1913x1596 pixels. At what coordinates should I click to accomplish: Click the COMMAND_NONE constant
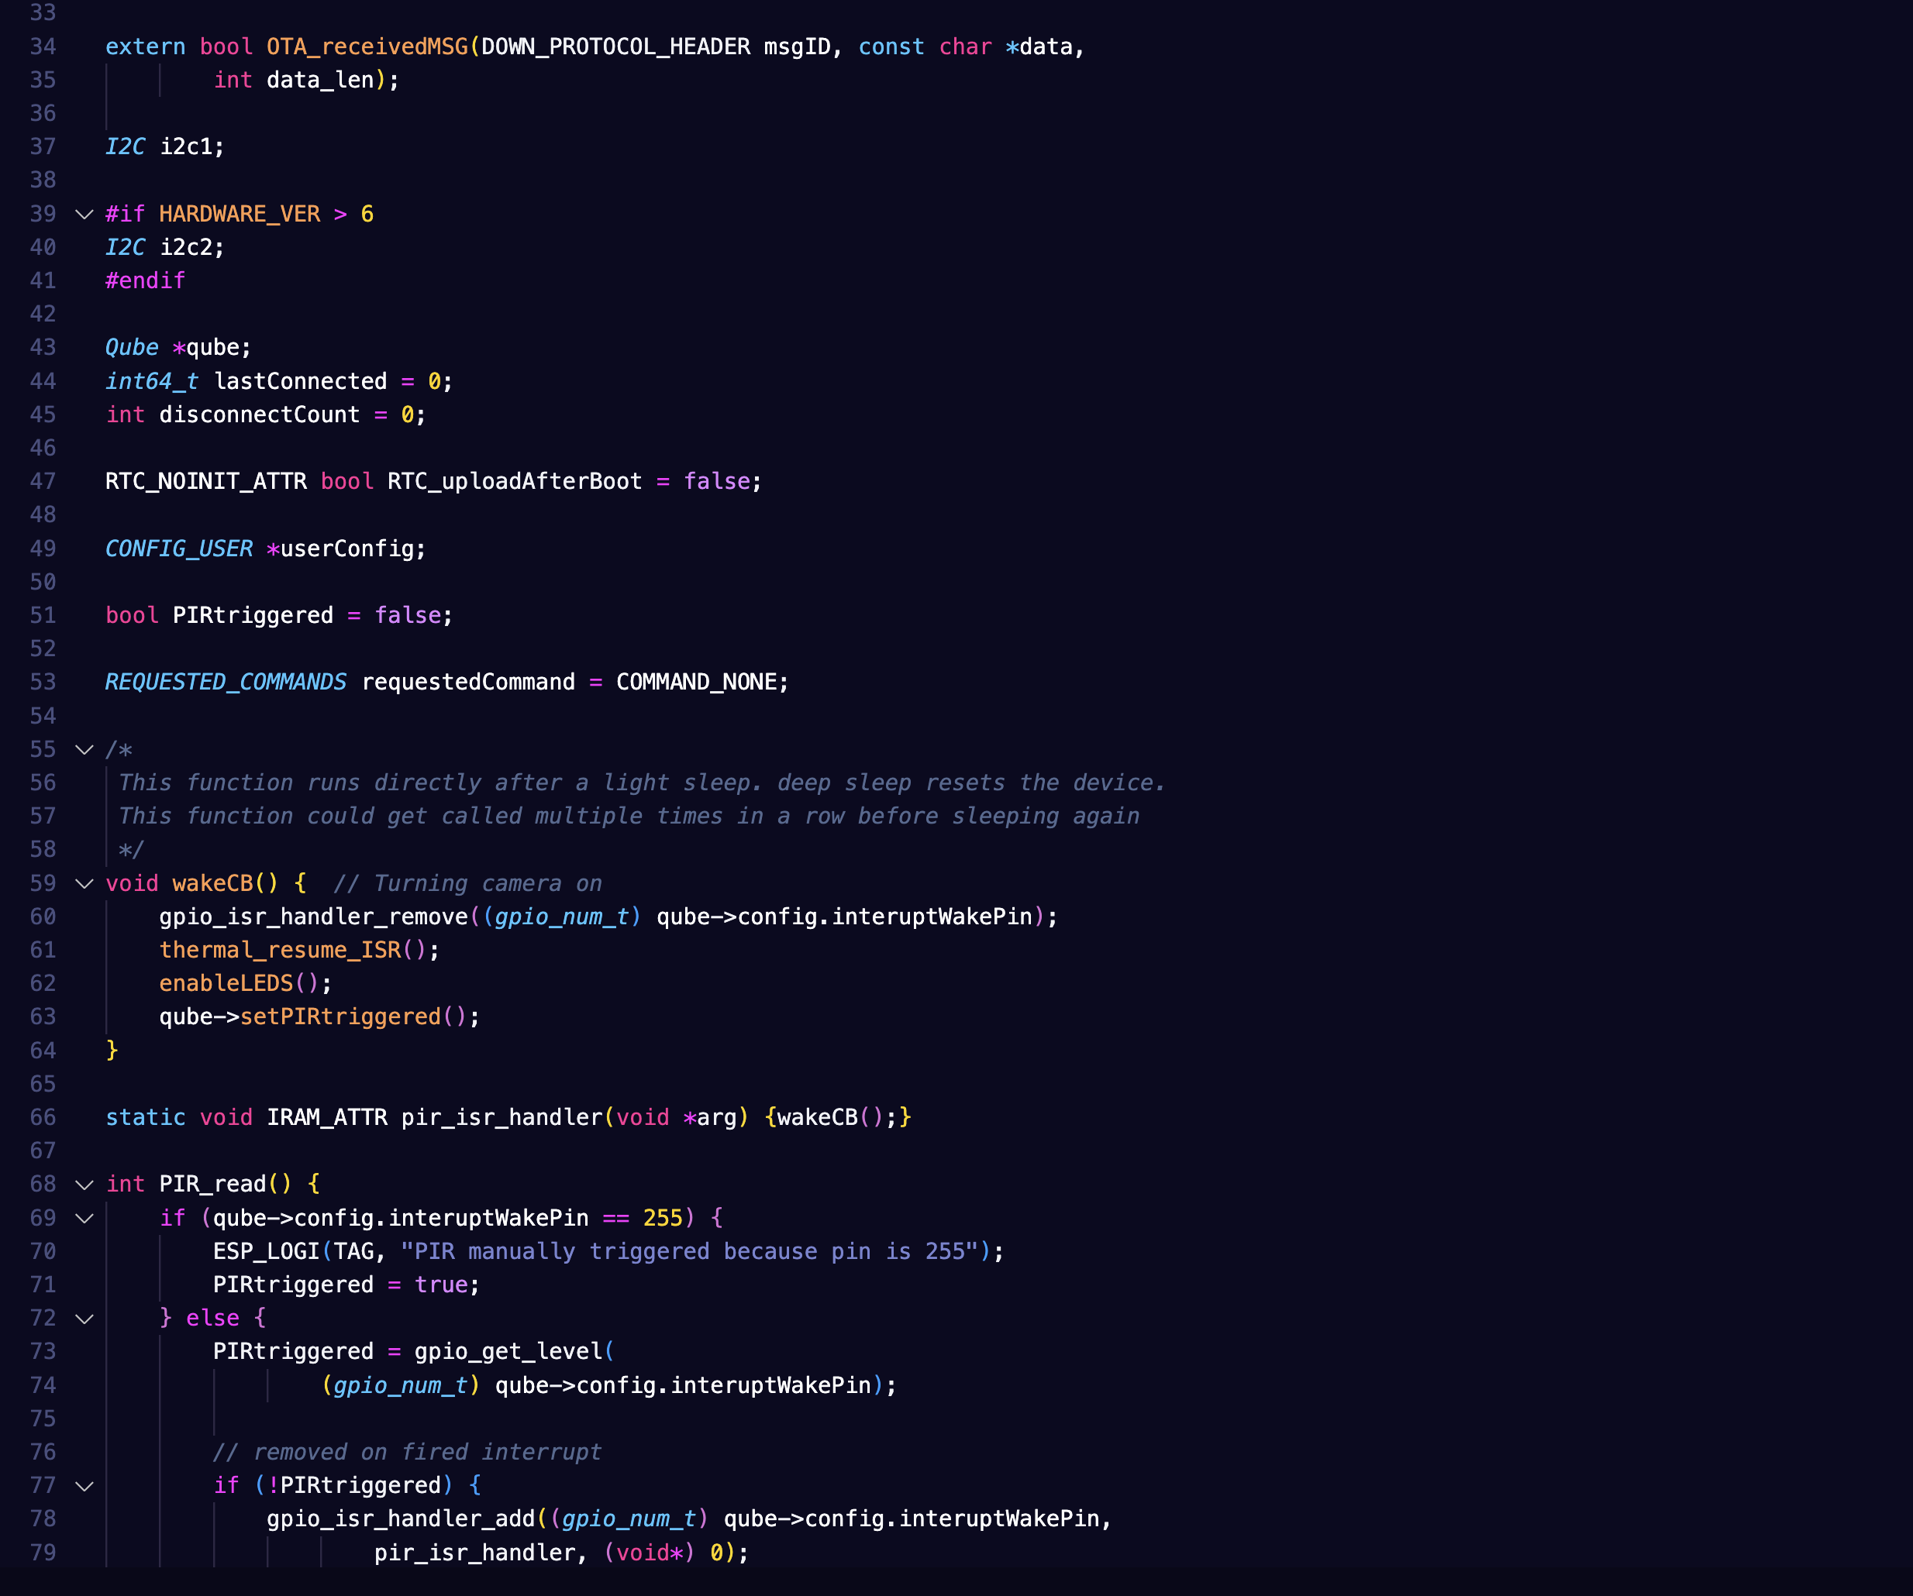pos(696,682)
